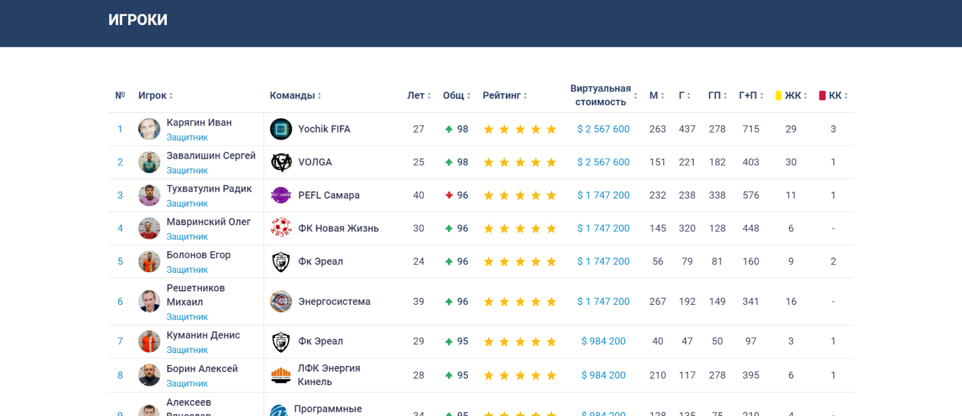Click the Yochik FIFA team logo
Image resolution: width=962 pixels, height=416 pixels.
[281, 129]
